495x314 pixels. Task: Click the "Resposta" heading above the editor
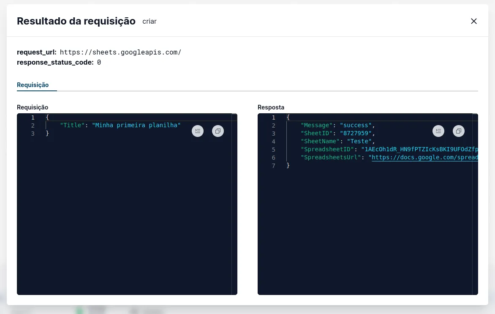coord(271,107)
